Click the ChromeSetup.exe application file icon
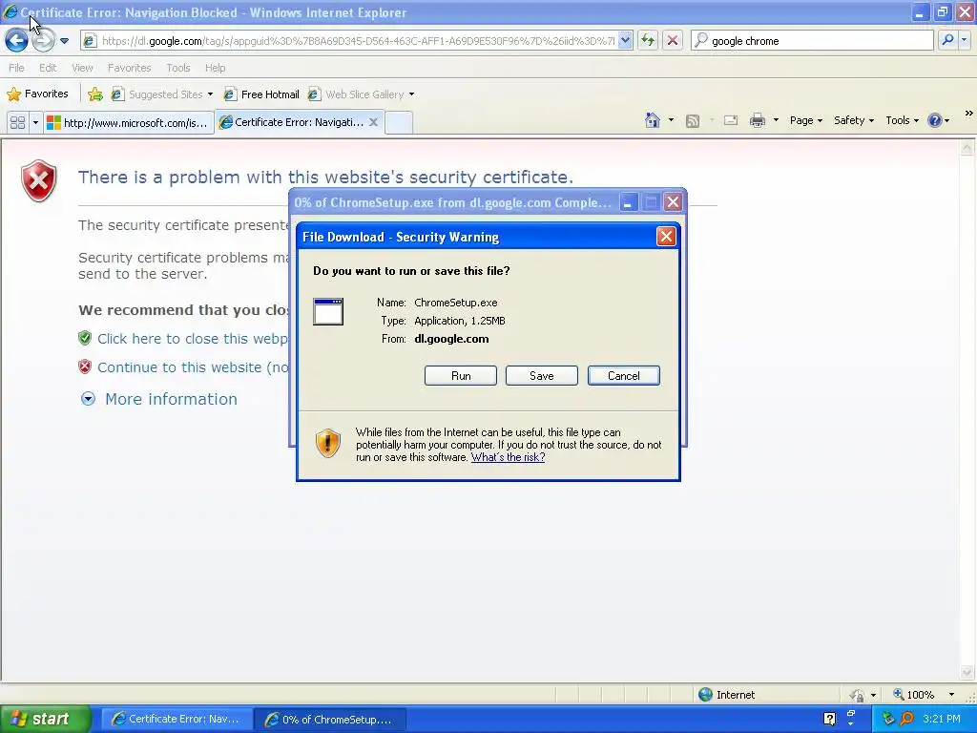This screenshot has width=977, height=733. pos(328,311)
